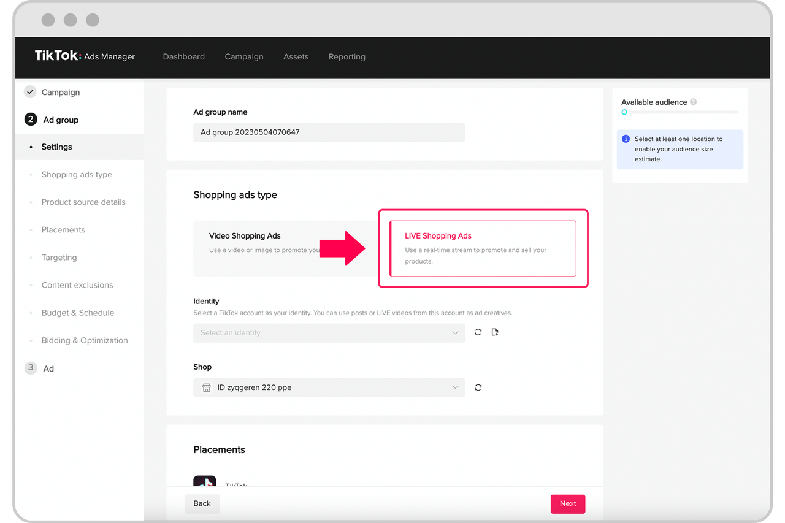This screenshot has height=523, width=785.
Task: Select the Campaign step in sidebar
Action: [61, 92]
